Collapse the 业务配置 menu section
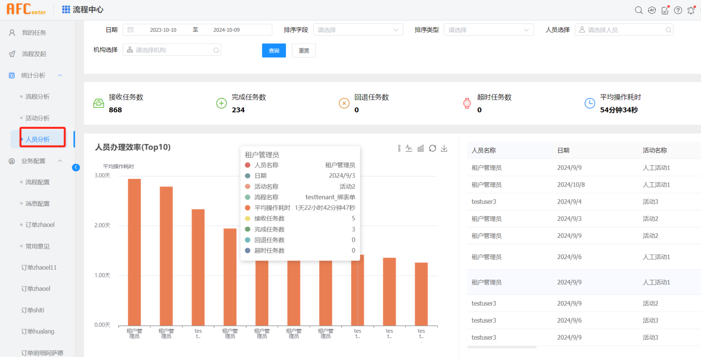This screenshot has width=701, height=357. (x=60, y=161)
